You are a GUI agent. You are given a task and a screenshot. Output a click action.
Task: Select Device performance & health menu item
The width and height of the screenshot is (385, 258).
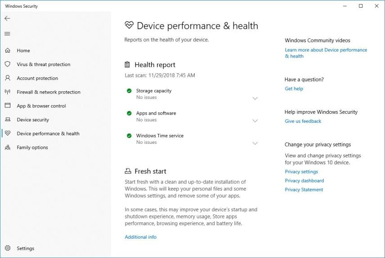[x=48, y=133]
